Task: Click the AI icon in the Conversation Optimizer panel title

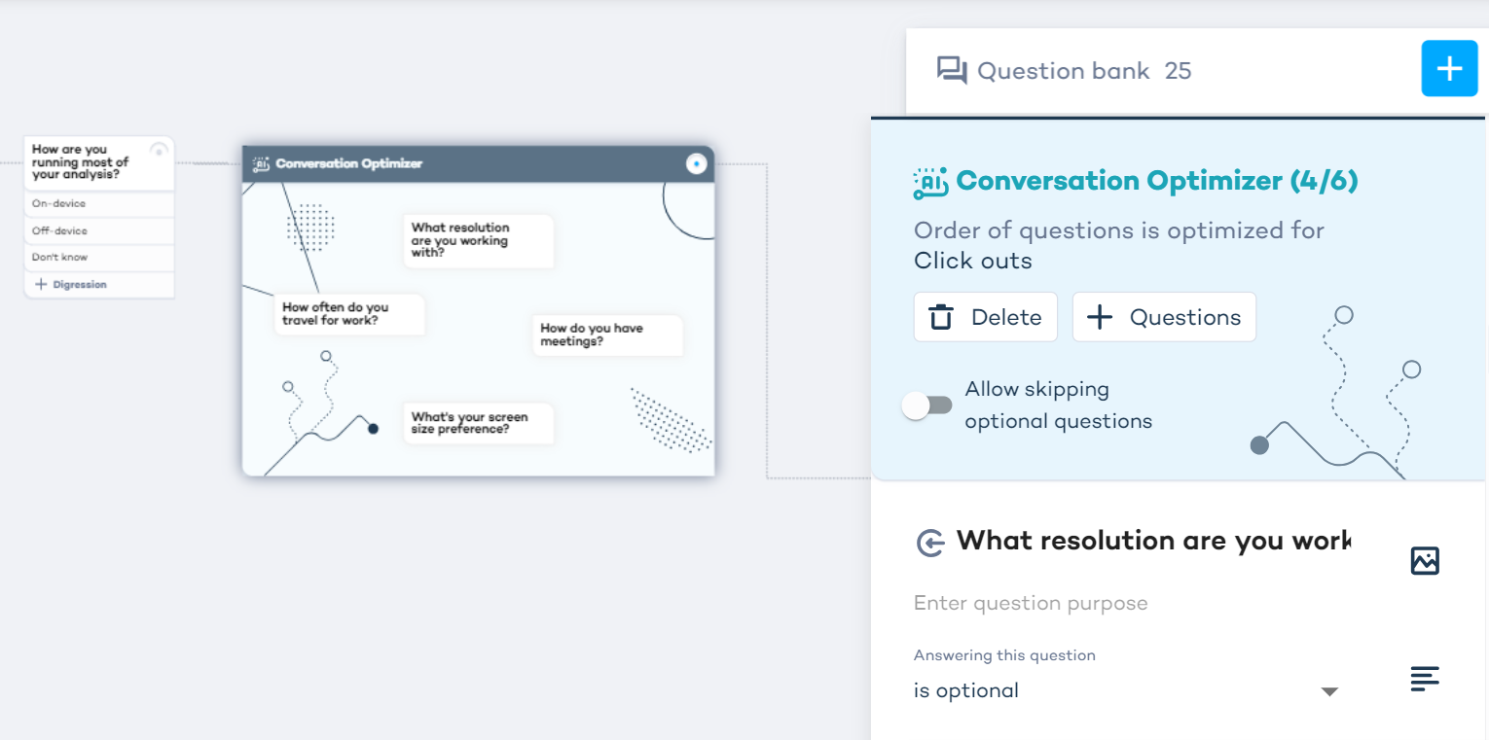Action: [x=931, y=183]
